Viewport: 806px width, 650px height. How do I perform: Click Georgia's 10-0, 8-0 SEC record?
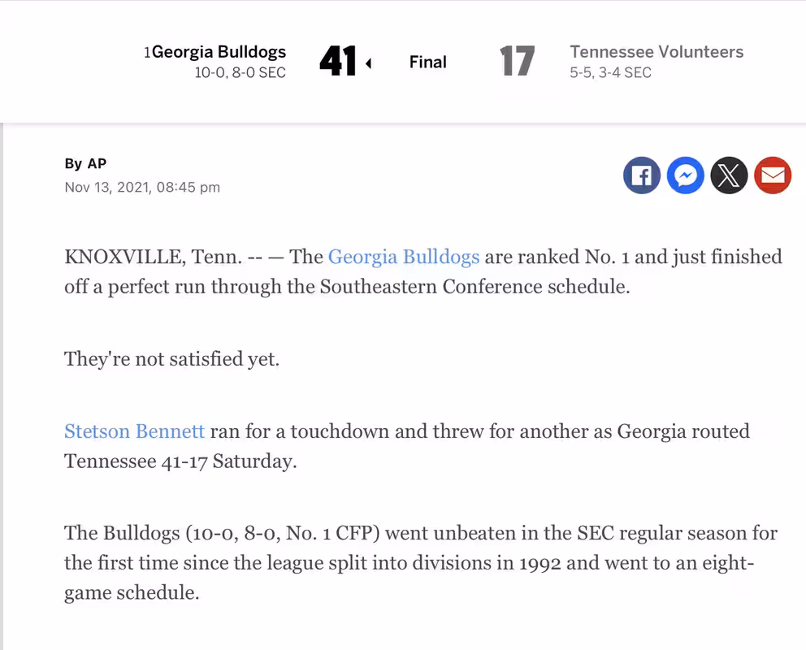click(x=240, y=73)
